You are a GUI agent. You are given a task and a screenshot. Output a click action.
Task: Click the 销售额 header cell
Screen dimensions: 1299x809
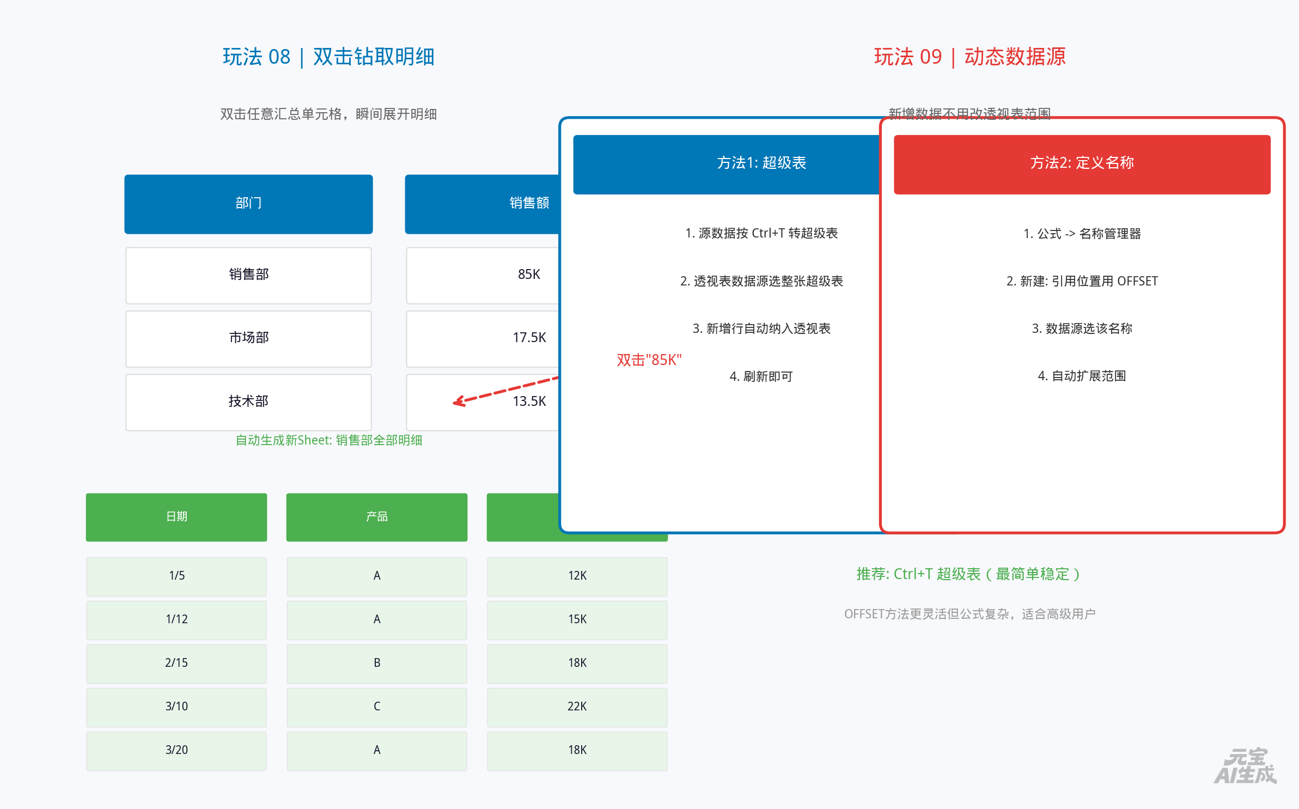483,204
